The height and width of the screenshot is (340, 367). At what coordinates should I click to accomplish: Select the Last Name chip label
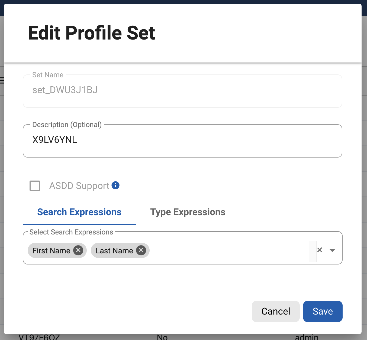(x=114, y=251)
